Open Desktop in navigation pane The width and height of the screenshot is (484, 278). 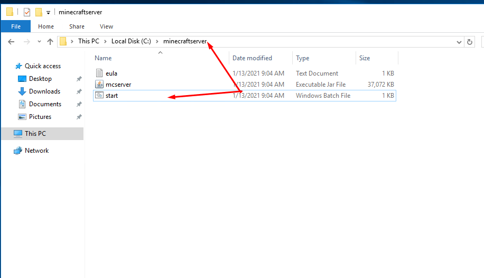coord(41,79)
